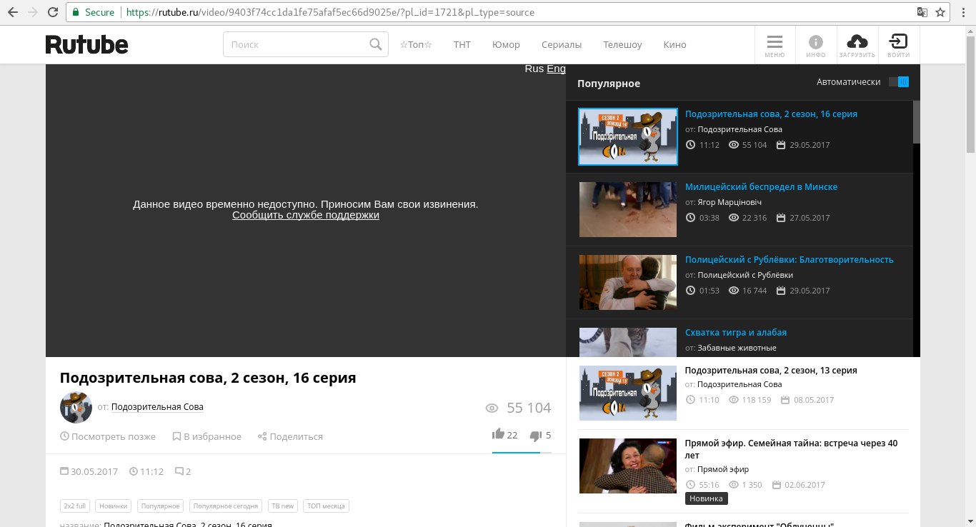Click the likes ratio bar

click(x=522, y=453)
